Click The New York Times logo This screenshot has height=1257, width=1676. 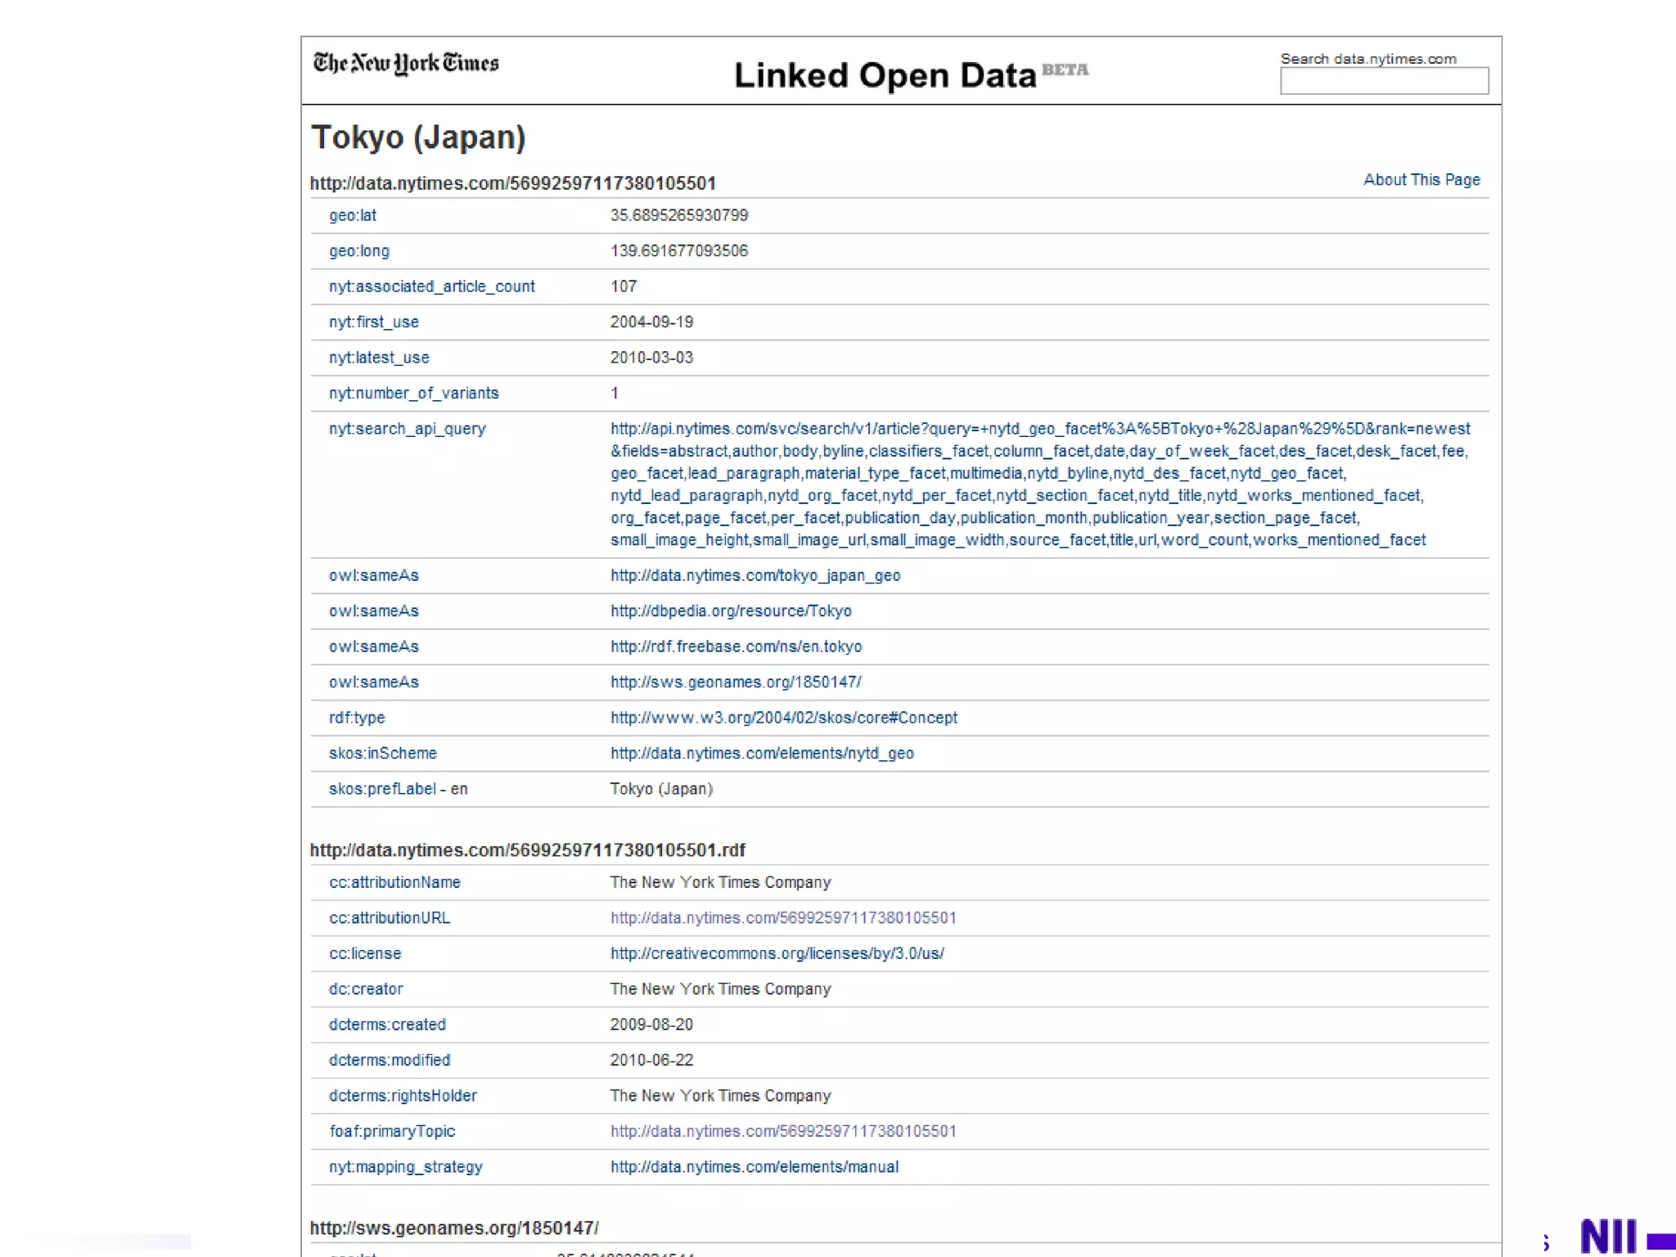(406, 63)
